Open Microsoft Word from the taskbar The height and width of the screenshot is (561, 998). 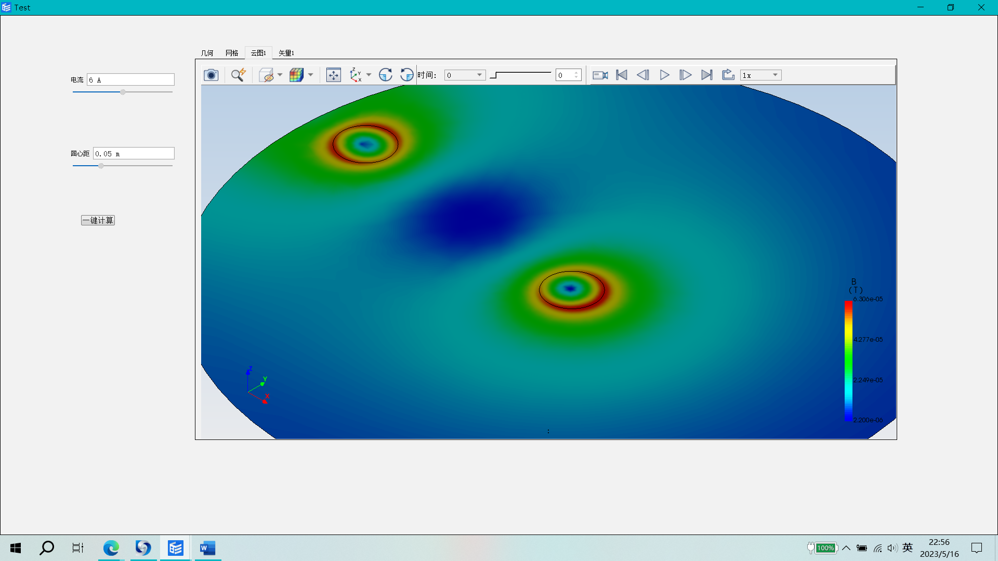207,548
